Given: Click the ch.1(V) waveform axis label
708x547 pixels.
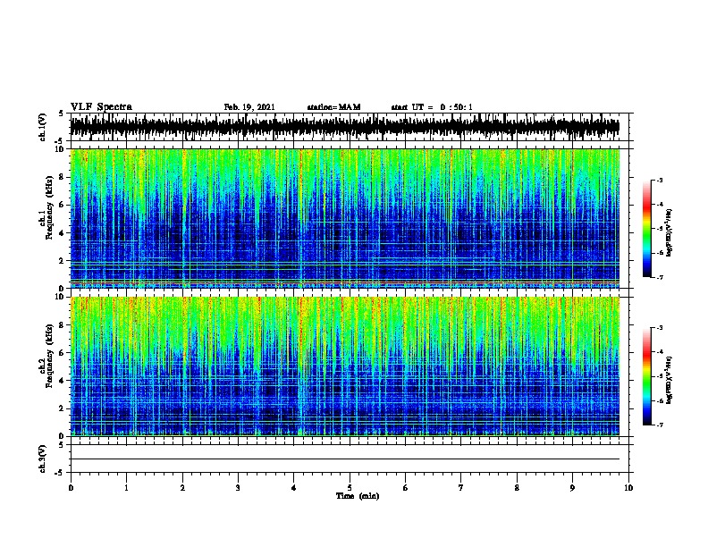Looking at the screenshot, I should pyautogui.click(x=43, y=127).
